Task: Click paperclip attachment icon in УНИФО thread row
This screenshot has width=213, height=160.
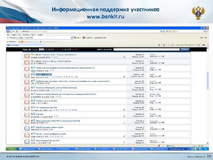Action: click(x=124, y=77)
